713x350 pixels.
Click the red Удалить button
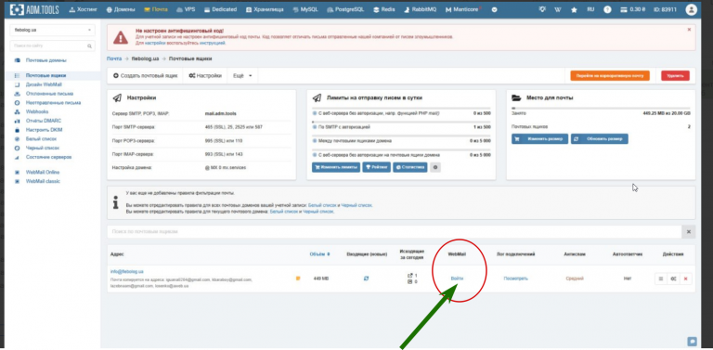tap(675, 76)
